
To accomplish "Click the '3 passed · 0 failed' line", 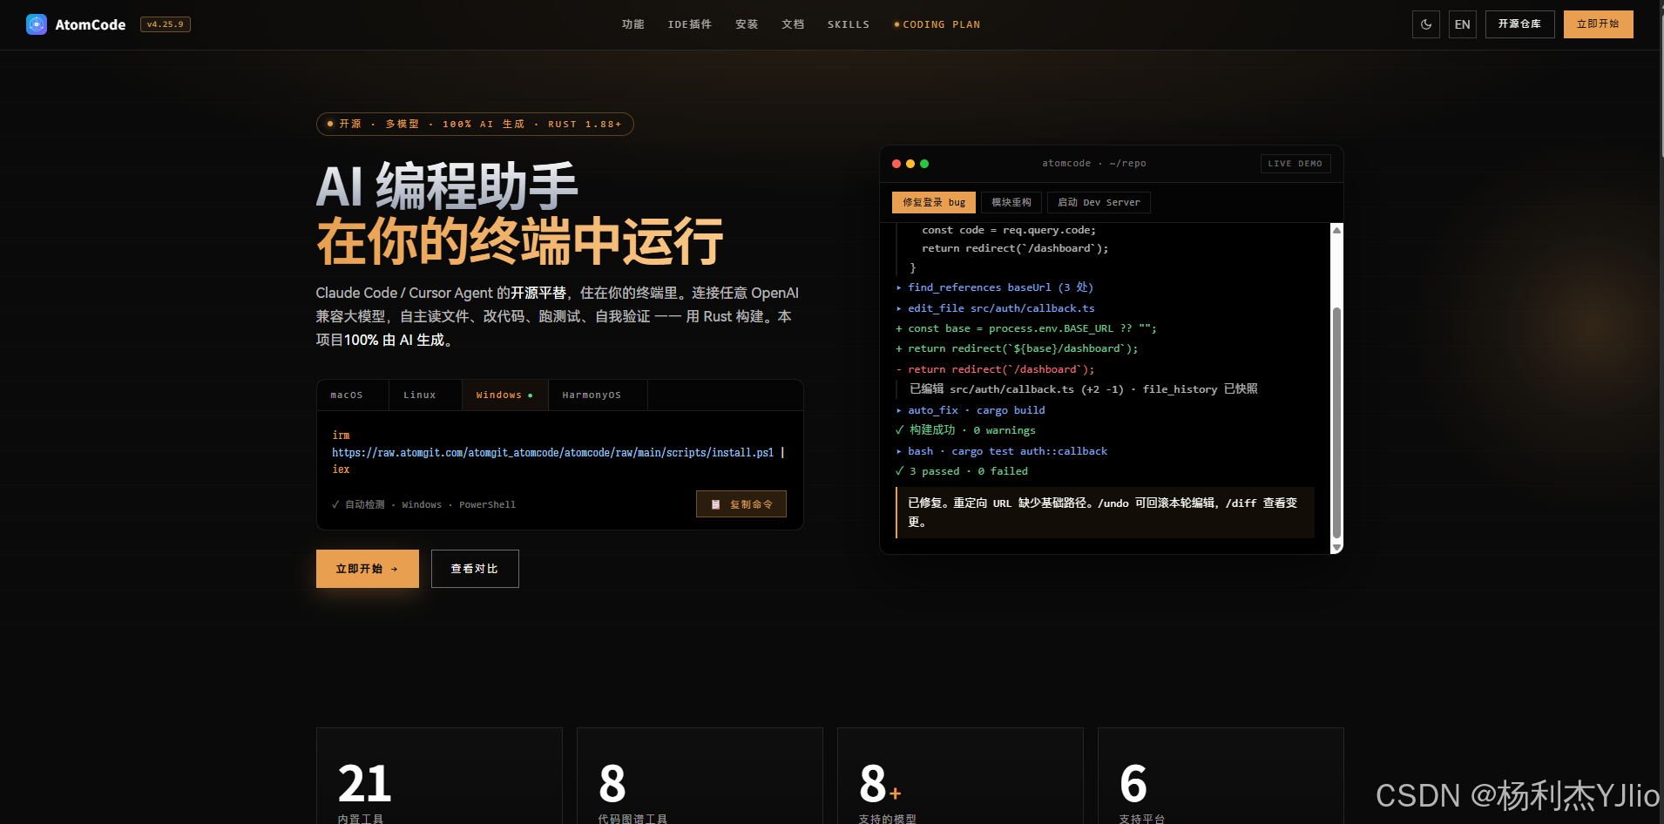I will tap(962, 471).
